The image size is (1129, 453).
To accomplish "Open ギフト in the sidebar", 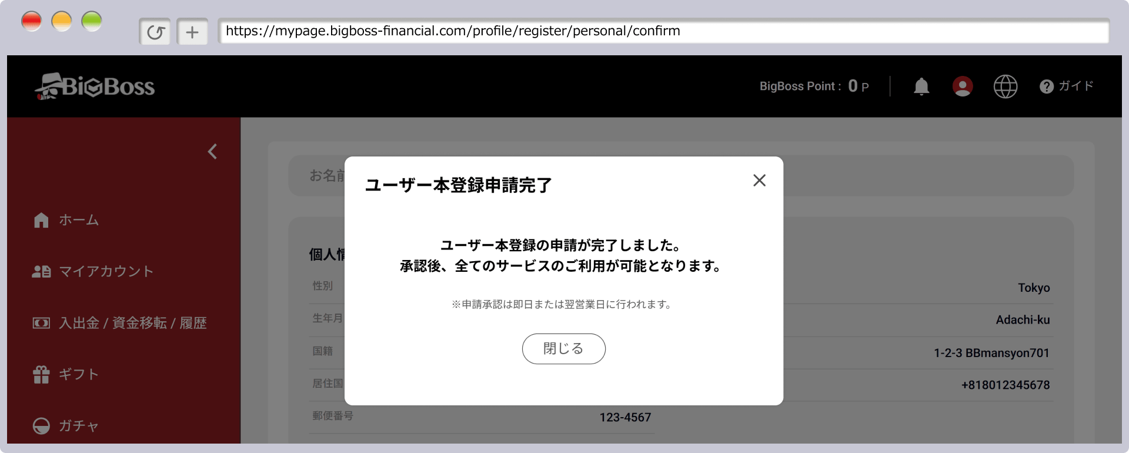I will click(79, 374).
